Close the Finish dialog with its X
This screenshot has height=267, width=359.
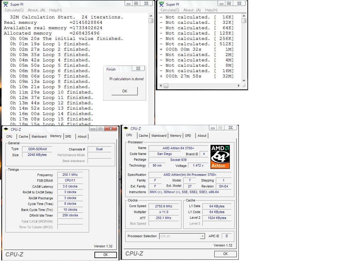click(138, 69)
